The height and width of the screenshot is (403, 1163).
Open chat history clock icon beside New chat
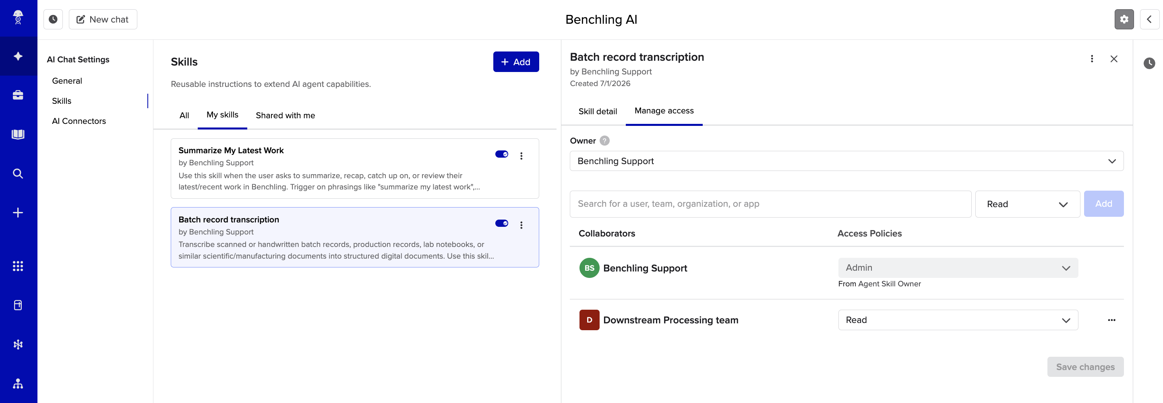click(x=53, y=19)
